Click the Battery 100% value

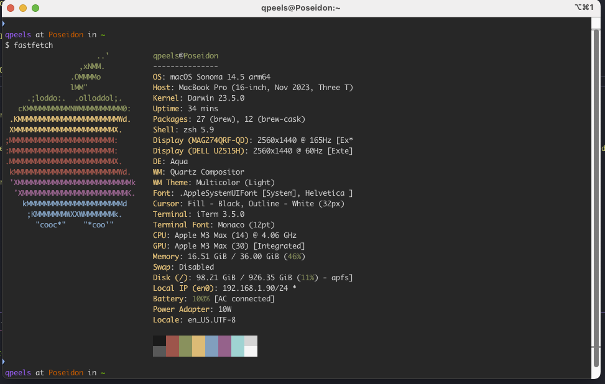200,299
